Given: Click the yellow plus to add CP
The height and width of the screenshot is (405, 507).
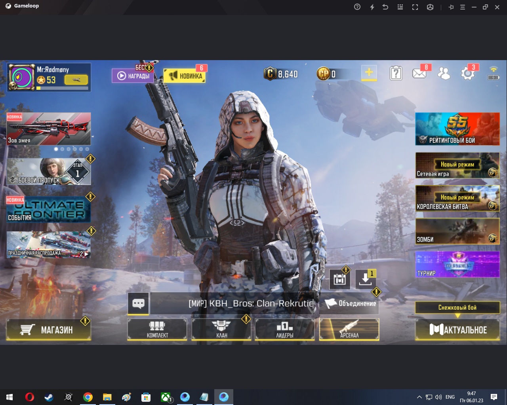Looking at the screenshot, I should coord(369,73).
